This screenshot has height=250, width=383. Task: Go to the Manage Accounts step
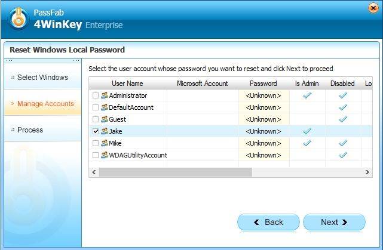(45, 104)
